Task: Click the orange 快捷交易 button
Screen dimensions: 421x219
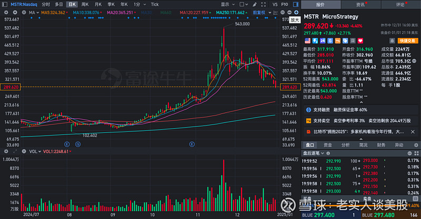Action: pos(407,41)
